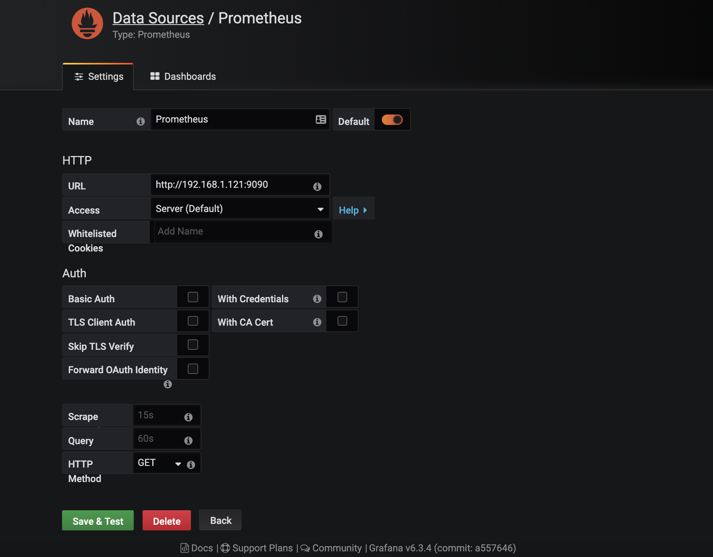Open the Access Server (Default) dropdown
This screenshot has height=557, width=713.
point(240,208)
